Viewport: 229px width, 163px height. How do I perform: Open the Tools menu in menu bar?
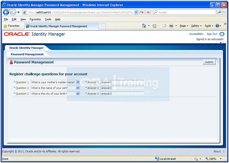[48, 19]
